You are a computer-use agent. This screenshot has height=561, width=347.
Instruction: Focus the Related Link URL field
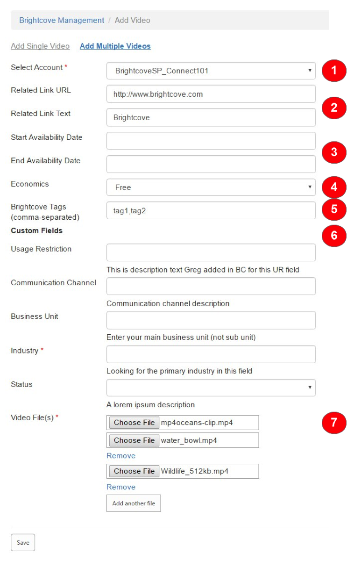(x=211, y=94)
